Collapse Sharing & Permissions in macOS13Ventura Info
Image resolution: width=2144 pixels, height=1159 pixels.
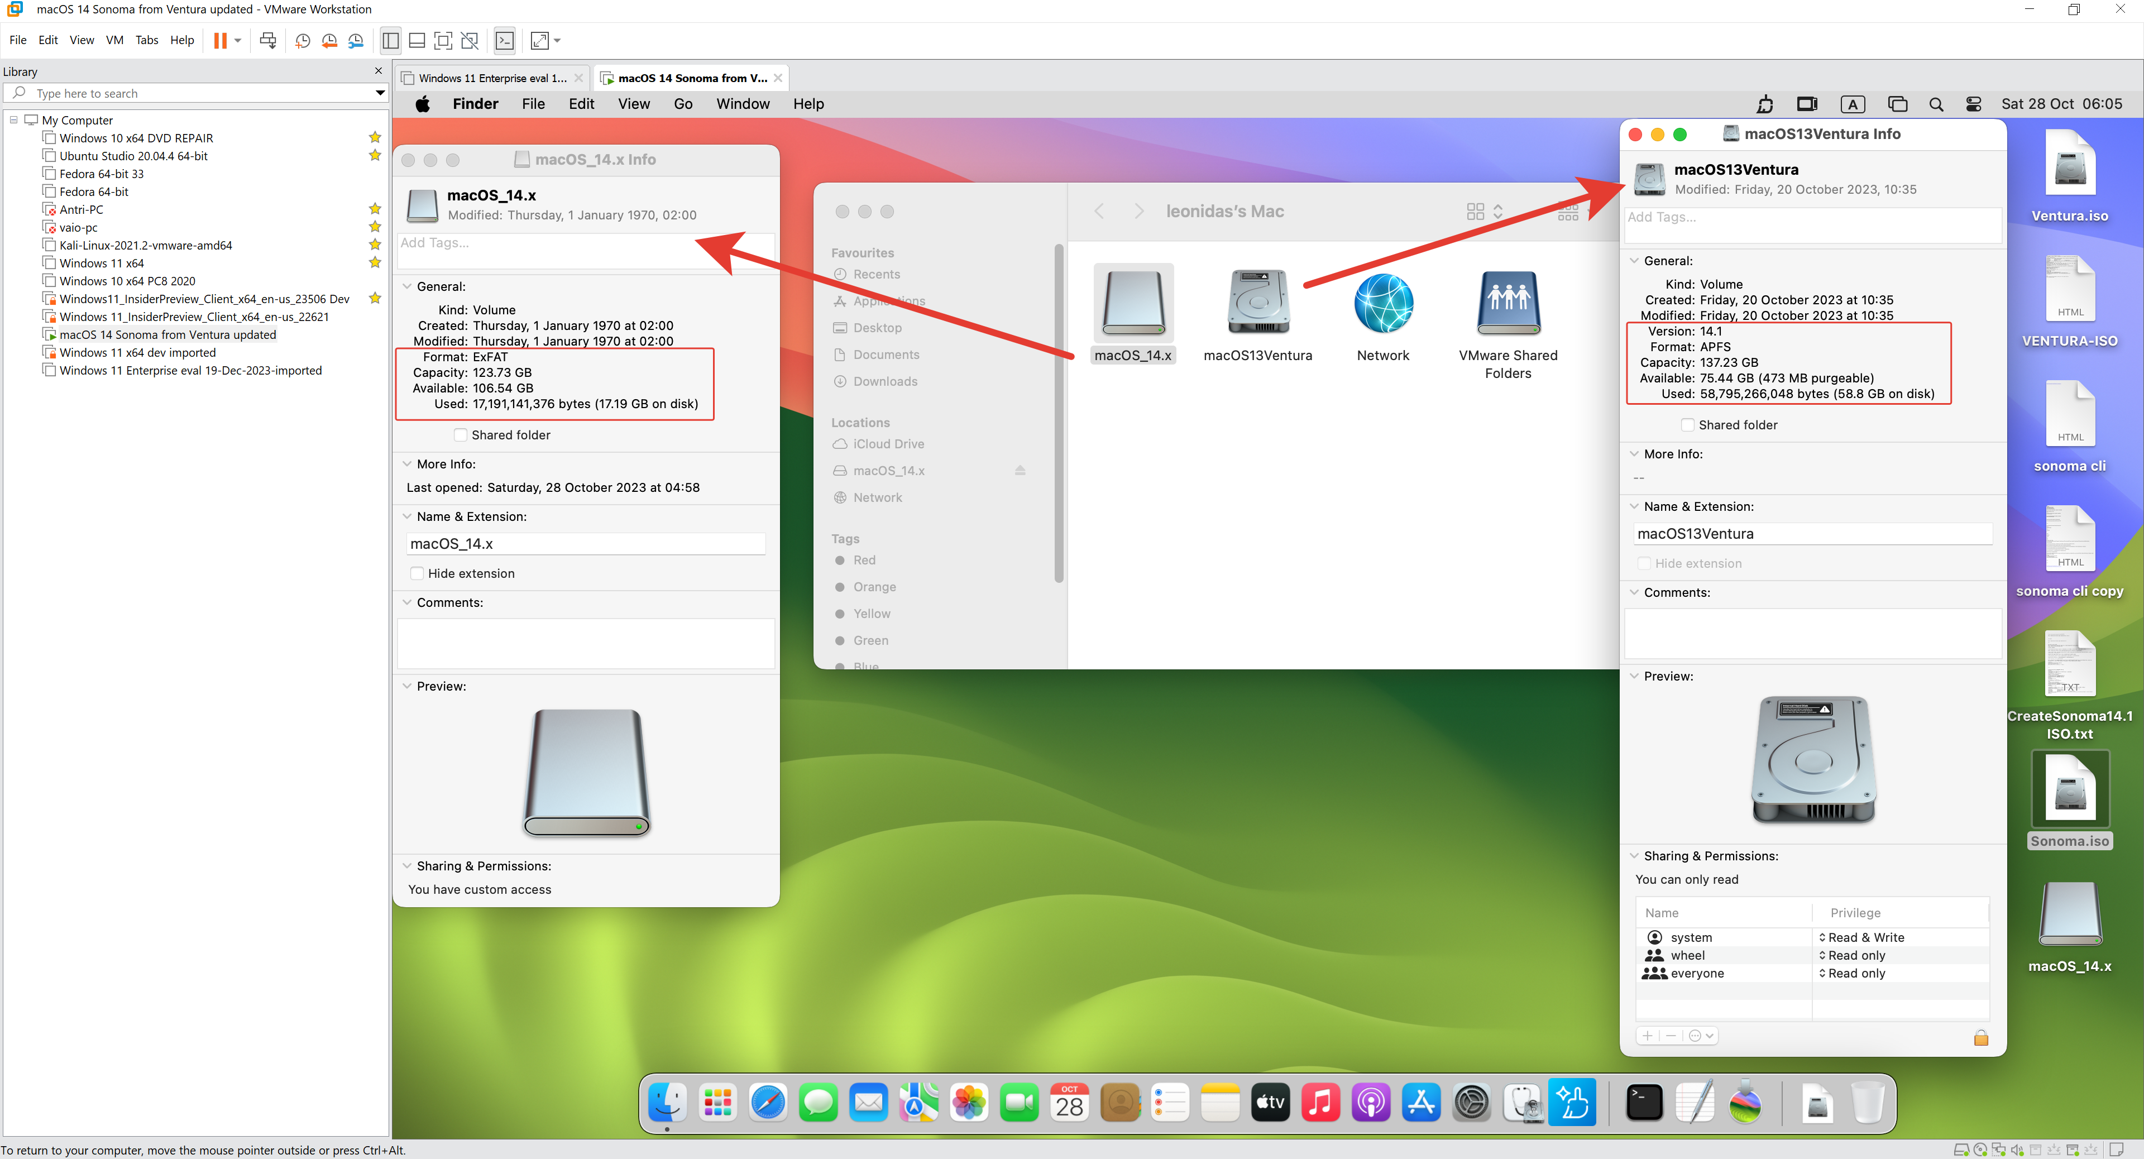pos(1635,855)
